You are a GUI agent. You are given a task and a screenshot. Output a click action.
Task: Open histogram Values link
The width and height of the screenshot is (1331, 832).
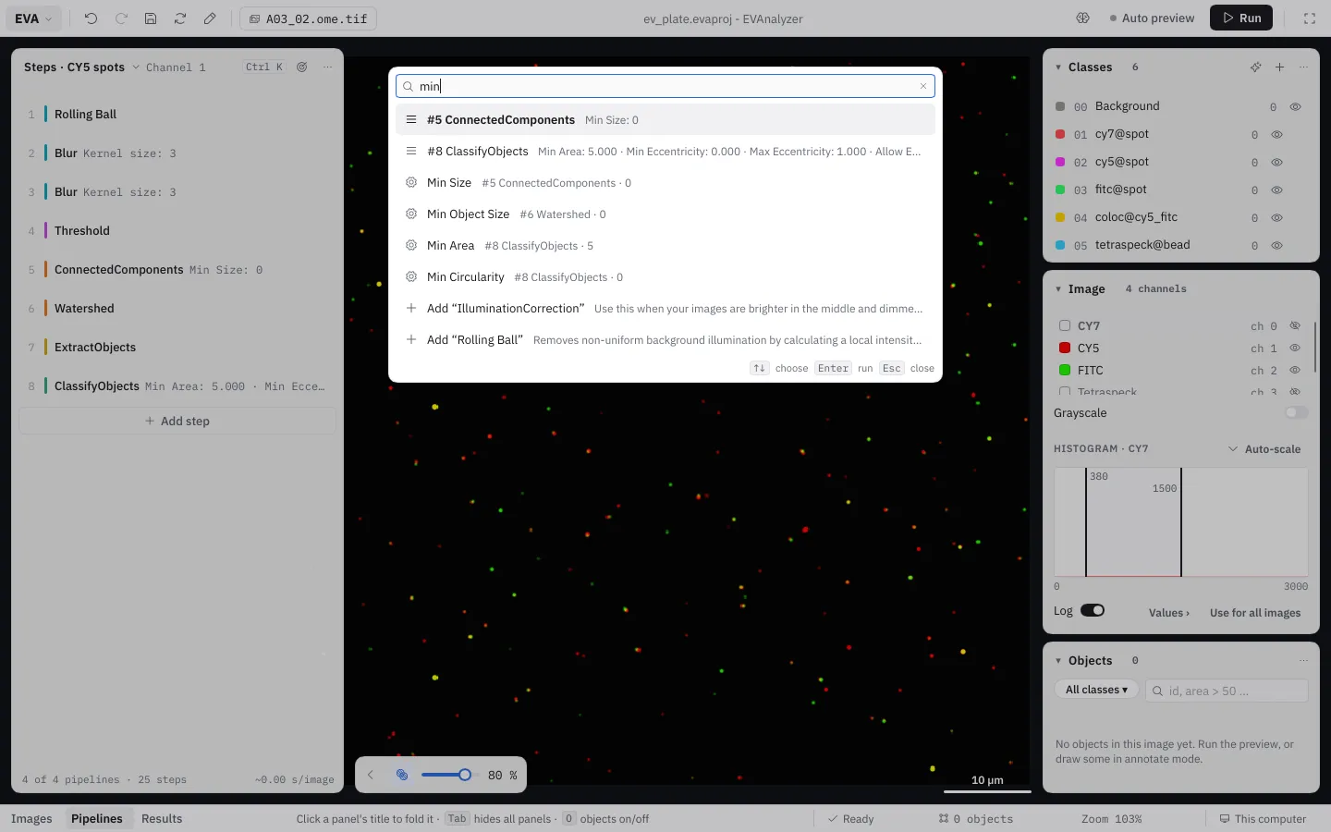point(1169,612)
